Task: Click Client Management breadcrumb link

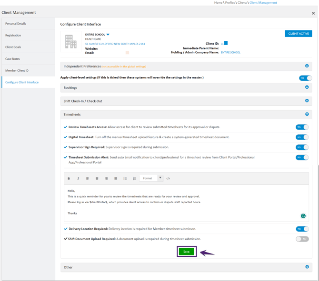Action: point(263,3)
